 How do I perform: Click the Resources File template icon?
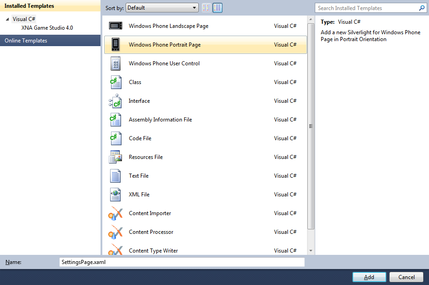point(116,157)
